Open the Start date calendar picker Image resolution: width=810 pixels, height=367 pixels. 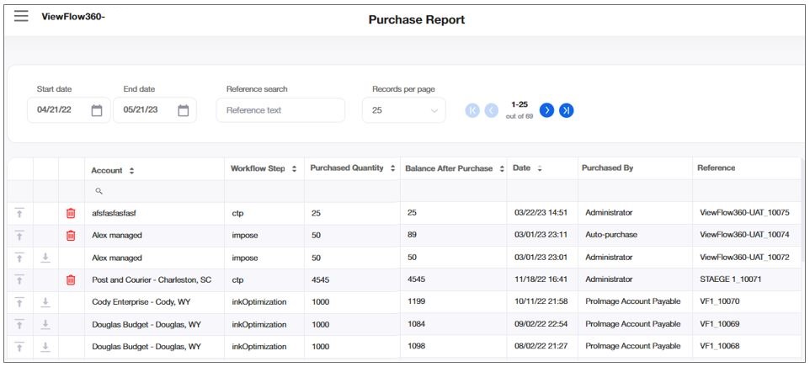point(97,110)
